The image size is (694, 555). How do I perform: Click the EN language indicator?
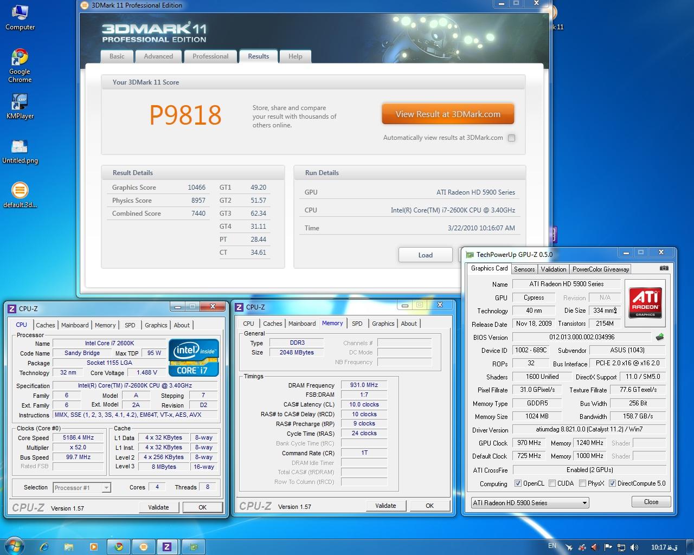coord(552,546)
